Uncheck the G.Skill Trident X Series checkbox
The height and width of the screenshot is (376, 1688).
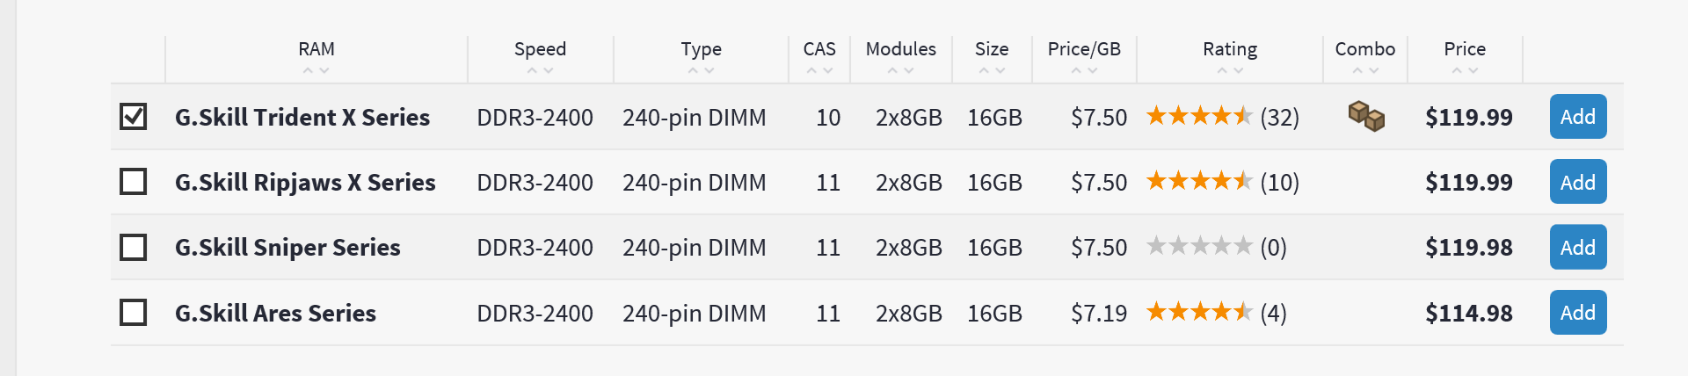click(134, 117)
